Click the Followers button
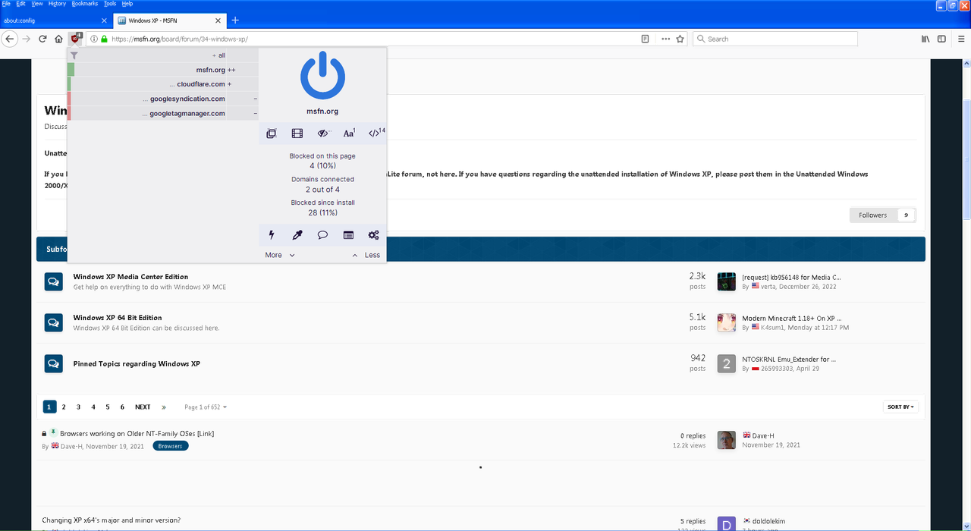The width and height of the screenshot is (971, 531). tap(883, 215)
